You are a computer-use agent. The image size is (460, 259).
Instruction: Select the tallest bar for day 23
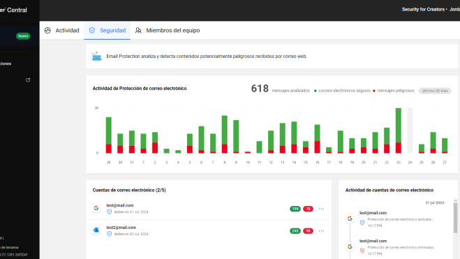point(399,131)
